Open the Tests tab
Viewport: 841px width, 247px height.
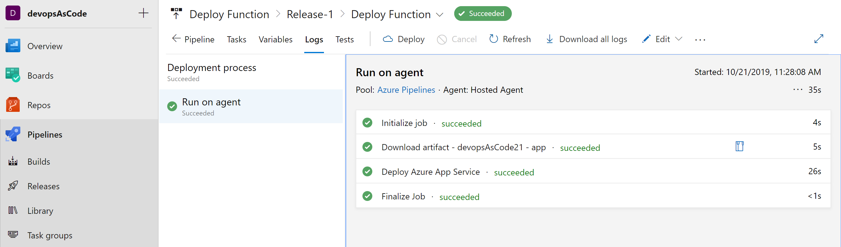pos(344,39)
